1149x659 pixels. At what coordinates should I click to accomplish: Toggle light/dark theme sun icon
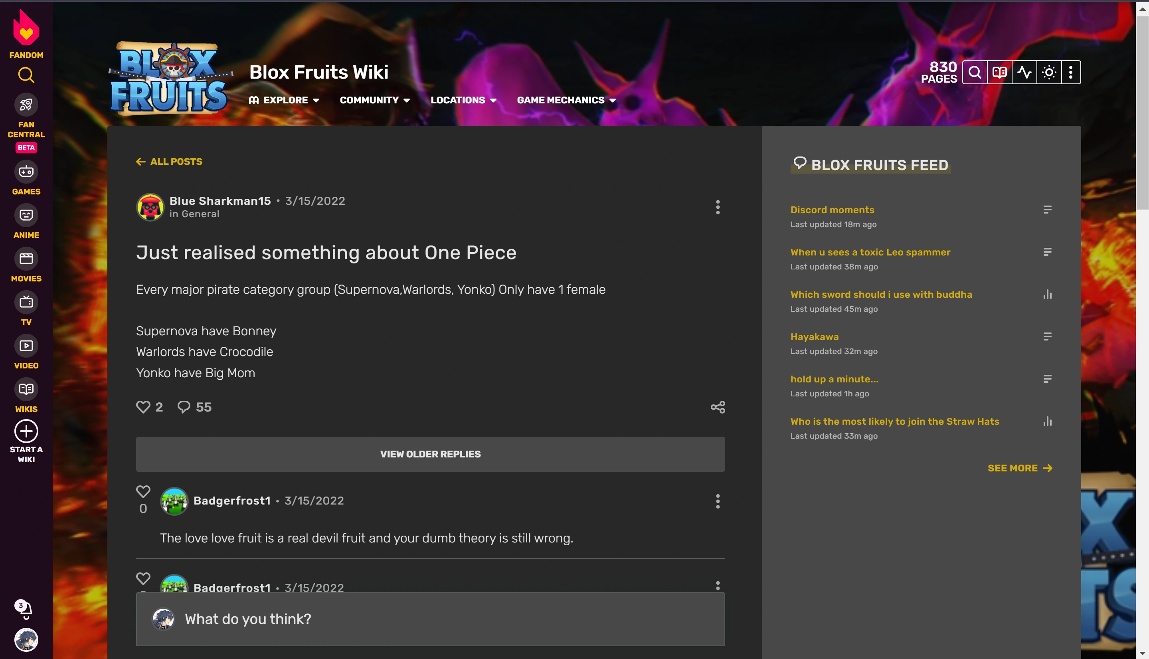click(1049, 72)
